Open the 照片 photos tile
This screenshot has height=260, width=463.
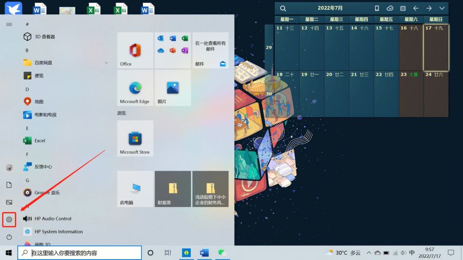coord(173,88)
